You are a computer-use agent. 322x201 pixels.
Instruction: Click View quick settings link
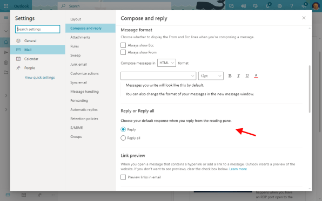39,78
